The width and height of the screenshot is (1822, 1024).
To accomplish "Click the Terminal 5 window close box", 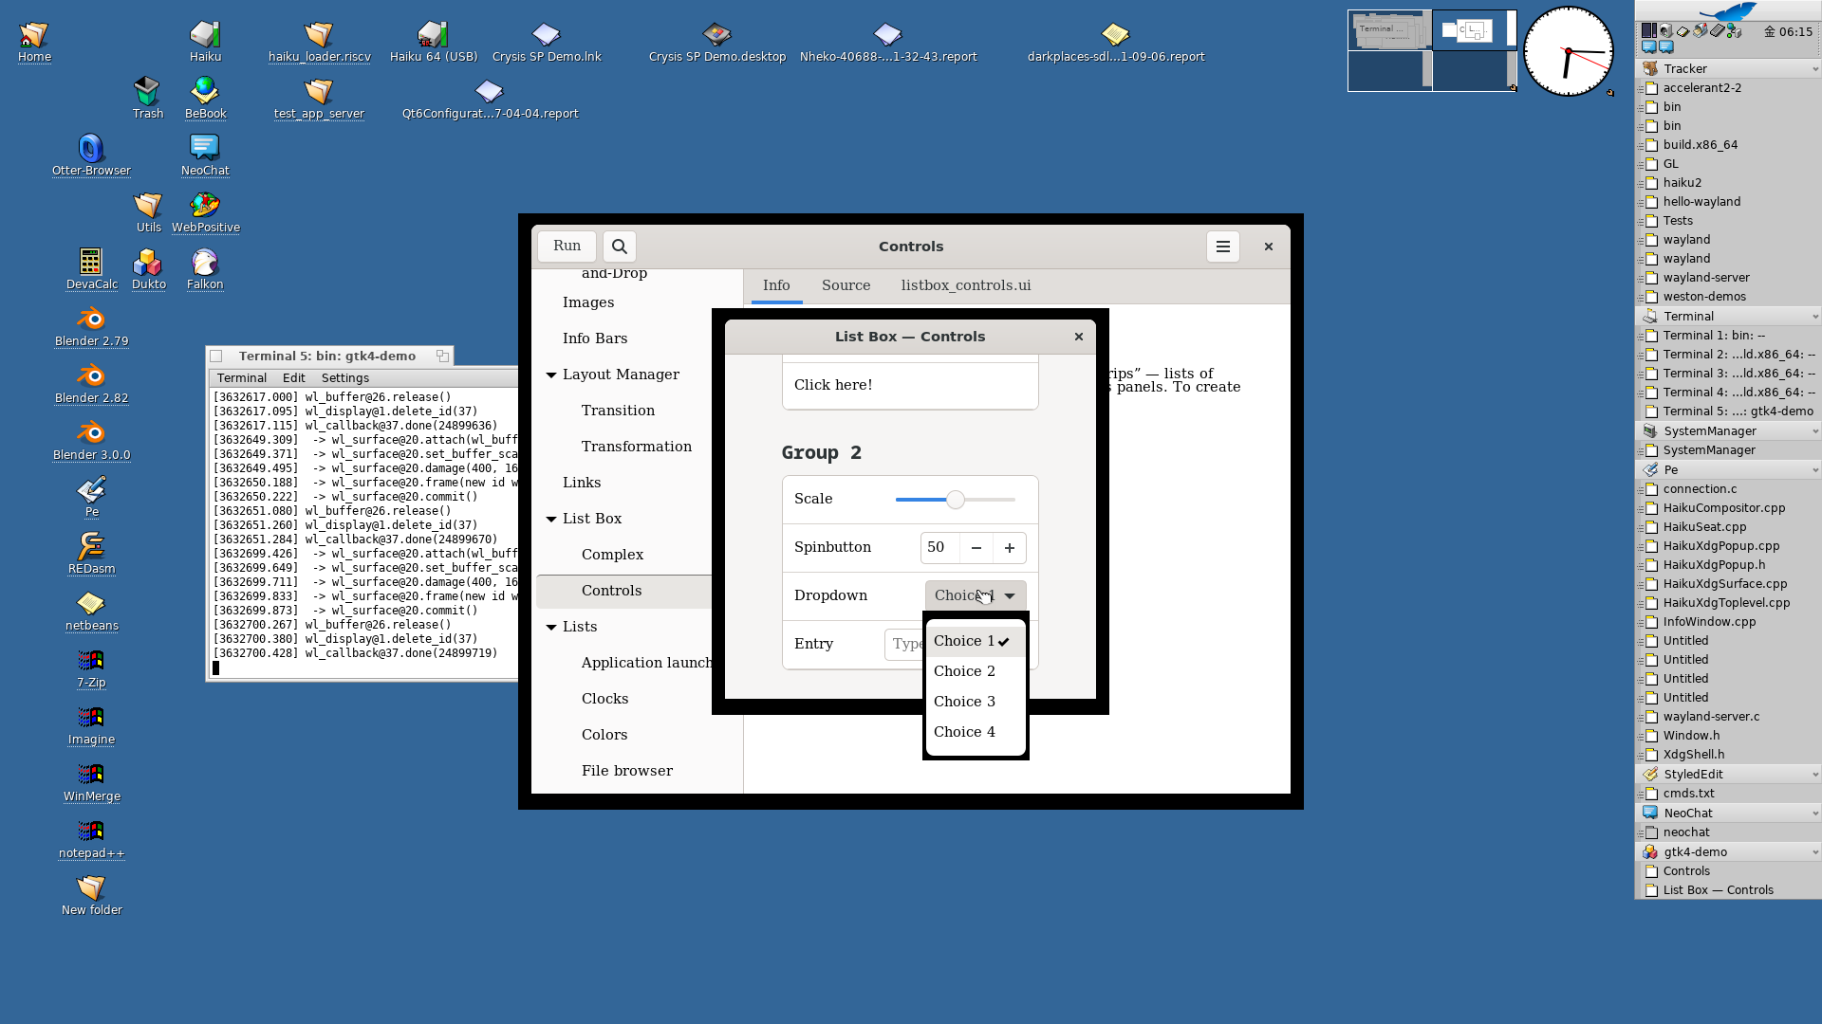I will pyautogui.click(x=216, y=357).
